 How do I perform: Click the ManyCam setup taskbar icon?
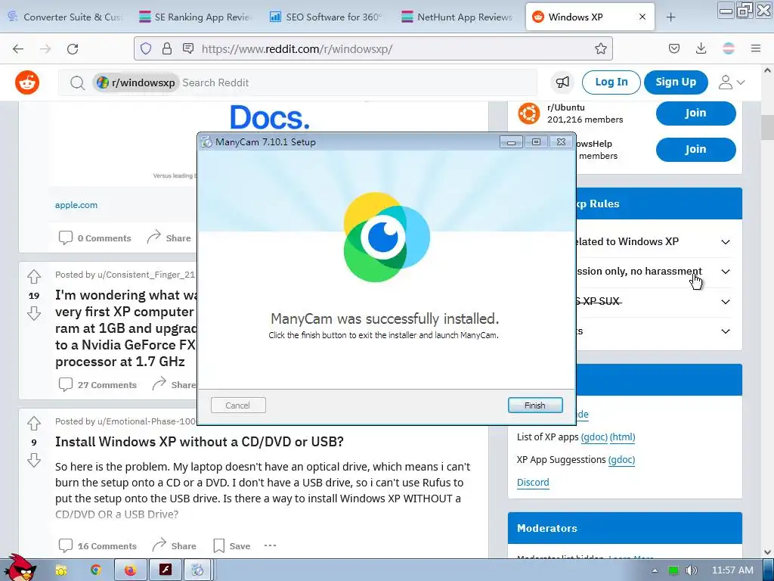pyautogui.click(x=197, y=570)
